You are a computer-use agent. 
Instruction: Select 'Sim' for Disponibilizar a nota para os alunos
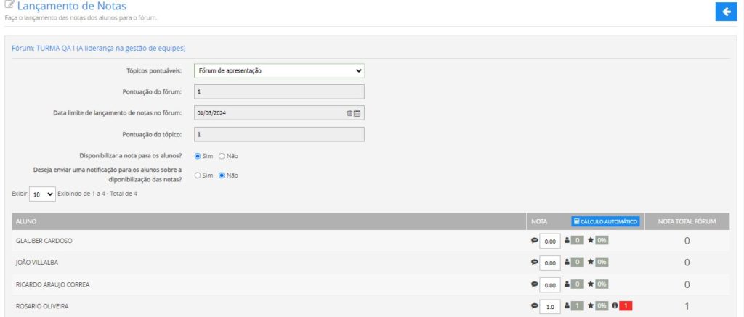(198, 156)
